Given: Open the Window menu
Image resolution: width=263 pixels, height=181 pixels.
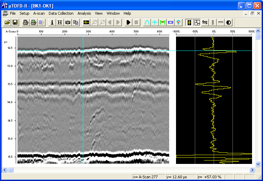Looking at the screenshot, I should (113, 13).
